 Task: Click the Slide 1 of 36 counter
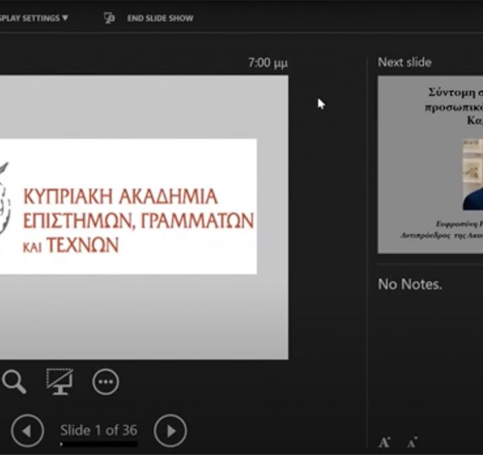[99, 430]
